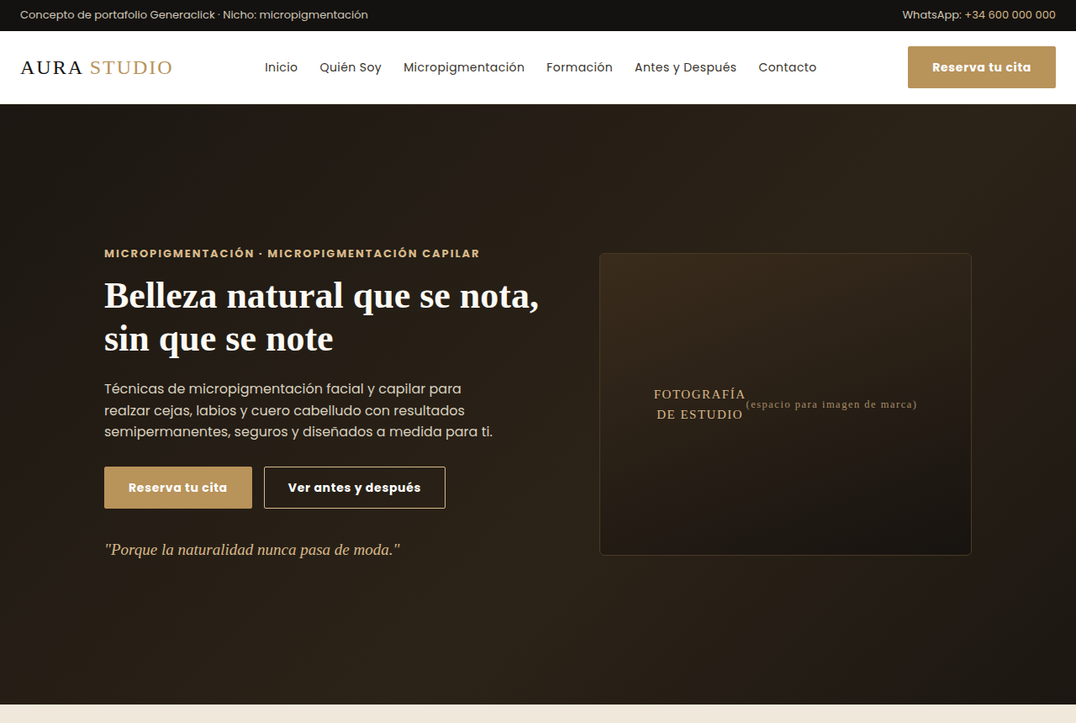Viewport: 1076px width, 723px height.
Task: Click the Generaclick portfolio concept text
Action: click(x=194, y=15)
